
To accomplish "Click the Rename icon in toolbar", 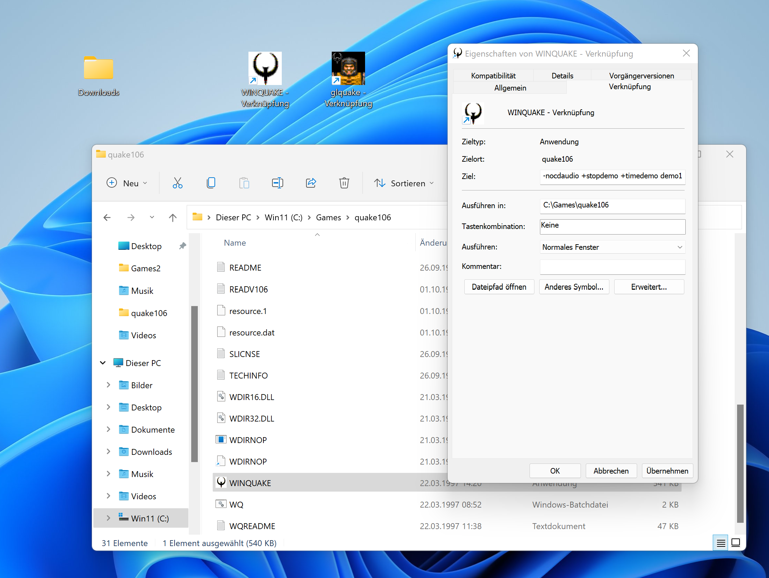I will 277,183.
